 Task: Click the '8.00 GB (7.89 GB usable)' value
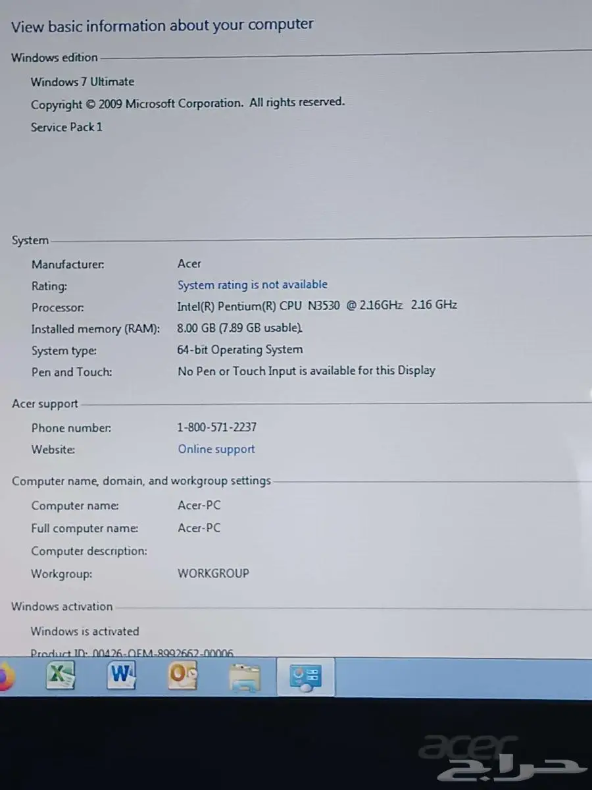(x=240, y=328)
